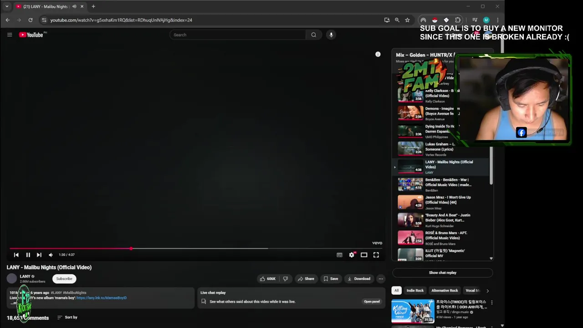Show chat replay
583x328 pixels.
442,273
